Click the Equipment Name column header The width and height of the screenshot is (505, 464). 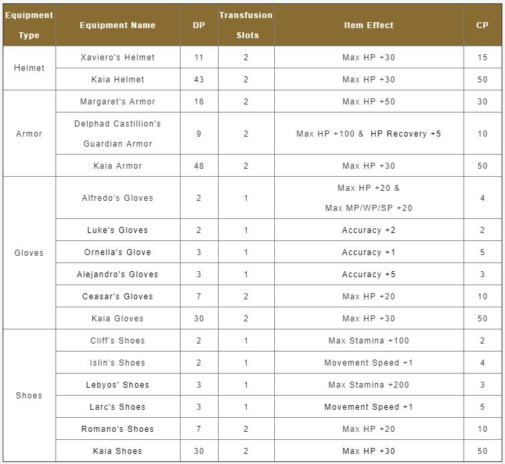point(117,25)
